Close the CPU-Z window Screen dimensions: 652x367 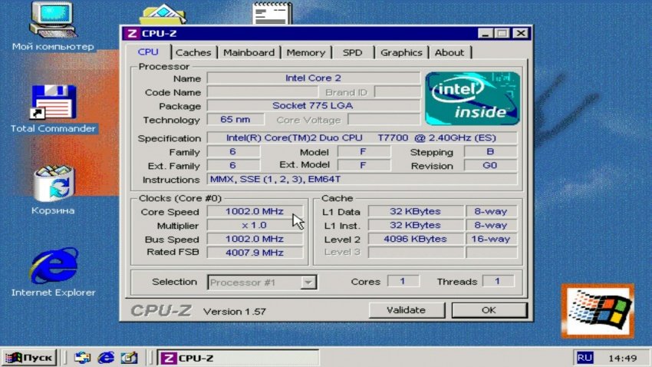521,33
